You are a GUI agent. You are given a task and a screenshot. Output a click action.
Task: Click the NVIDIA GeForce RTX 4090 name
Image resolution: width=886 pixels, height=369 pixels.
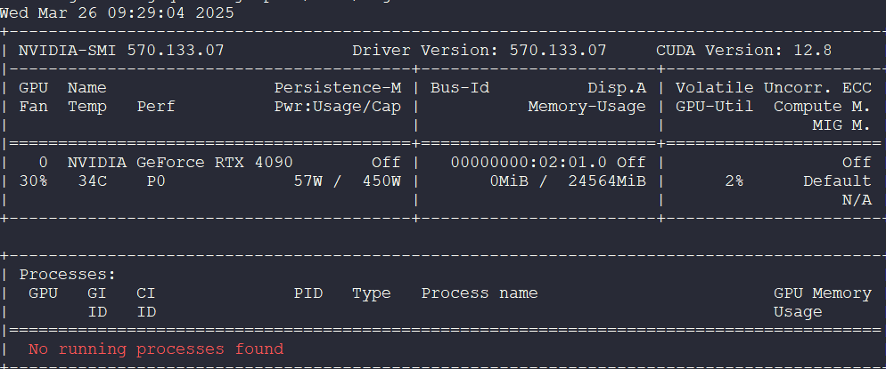pos(180,163)
